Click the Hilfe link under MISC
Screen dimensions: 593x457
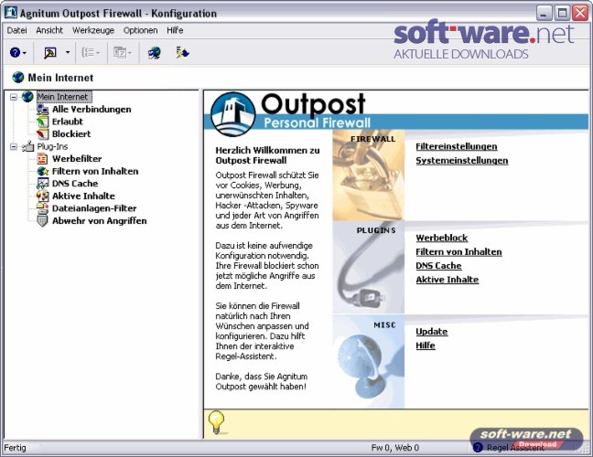[x=426, y=345]
